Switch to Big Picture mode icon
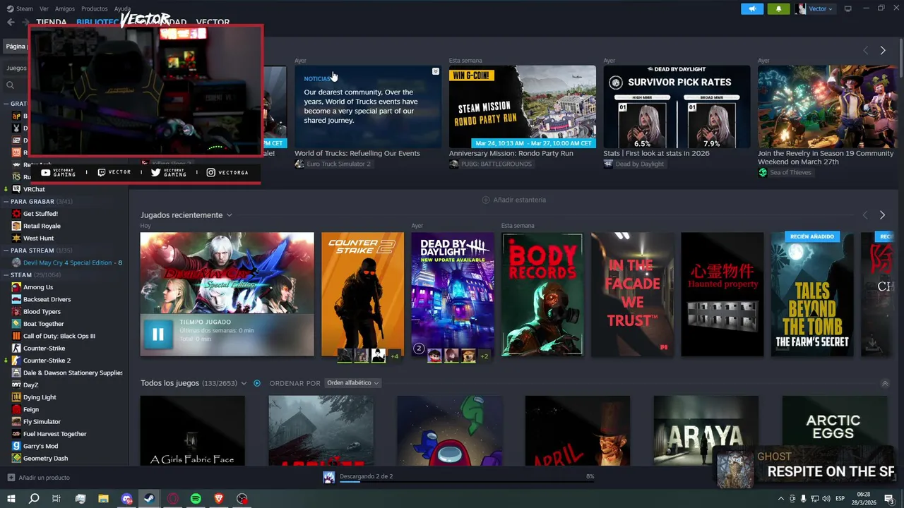Viewport: 904px width, 508px height. coord(848,8)
